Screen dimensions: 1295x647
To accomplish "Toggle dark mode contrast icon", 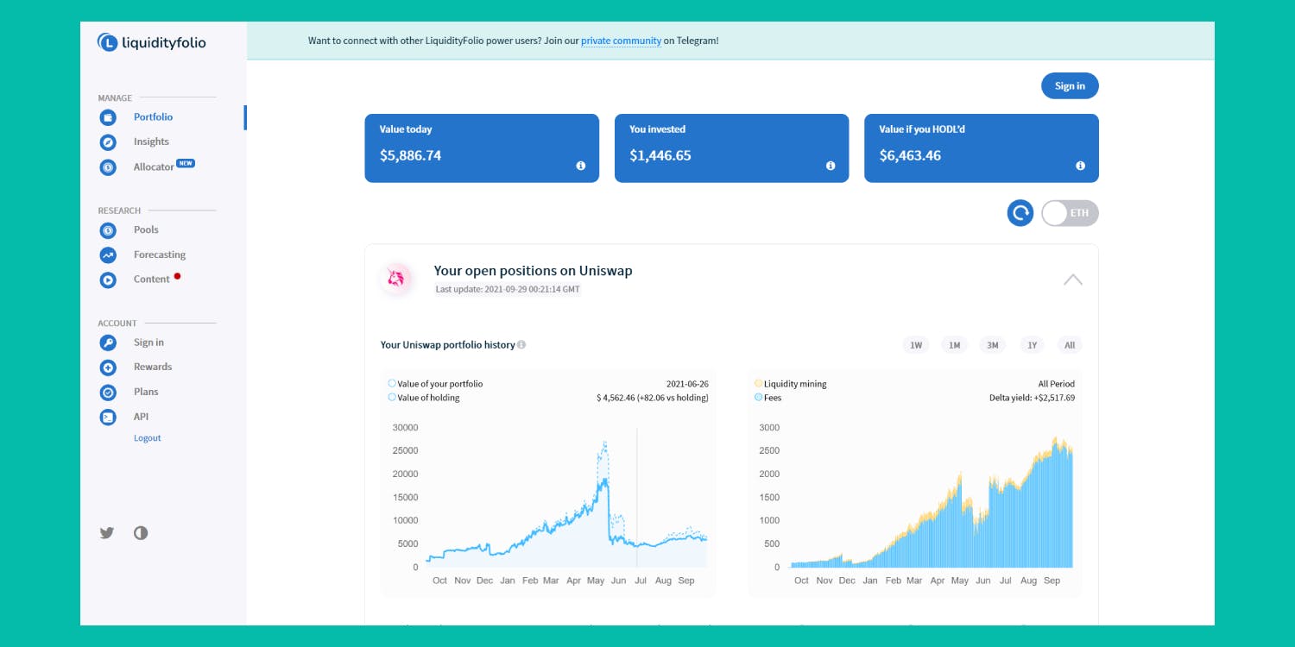I will [141, 532].
